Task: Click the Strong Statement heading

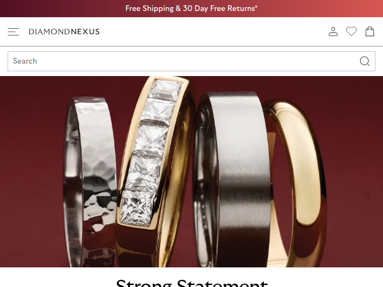Action: coord(192,283)
